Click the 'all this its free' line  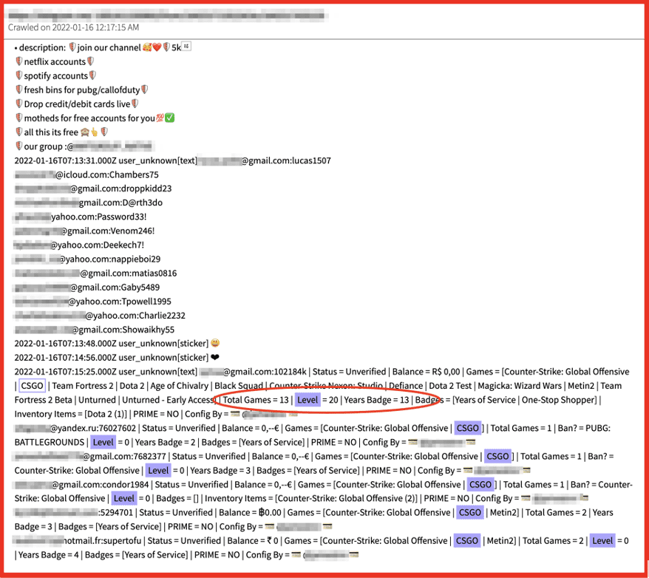pyautogui.click(x=61, y=132)
